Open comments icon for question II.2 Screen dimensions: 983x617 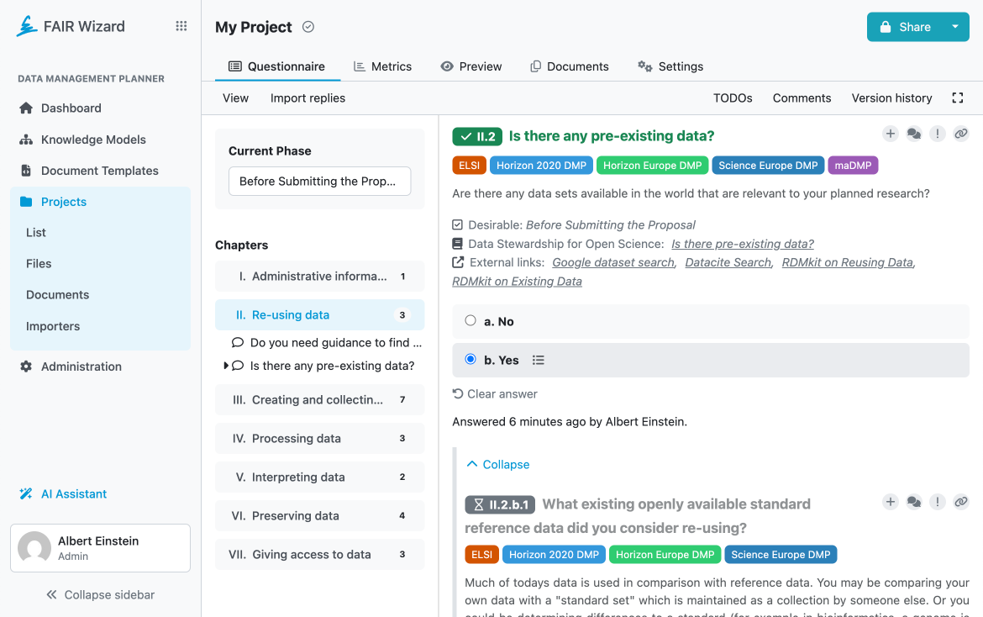point(914,134)
